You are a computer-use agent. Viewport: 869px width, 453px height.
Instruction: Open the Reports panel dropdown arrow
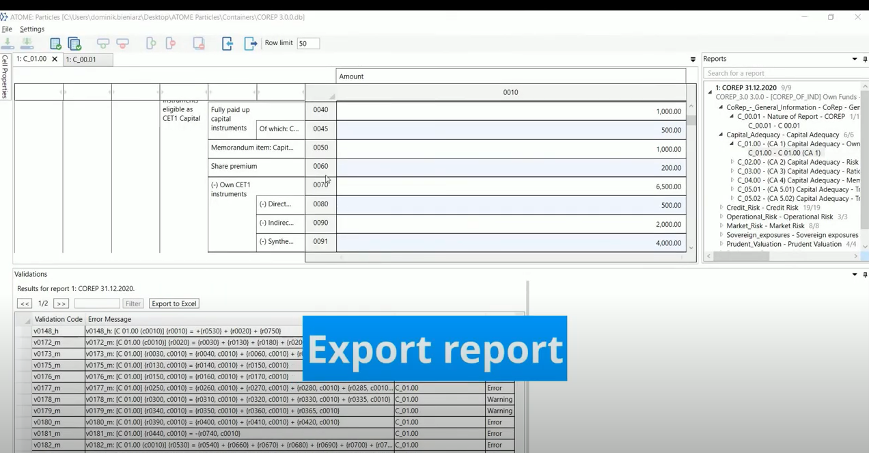[854, 59]
